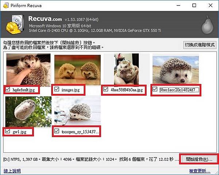Click the Recuva title bar app icon
Screen dimensions: 219x175
(6, 5)
